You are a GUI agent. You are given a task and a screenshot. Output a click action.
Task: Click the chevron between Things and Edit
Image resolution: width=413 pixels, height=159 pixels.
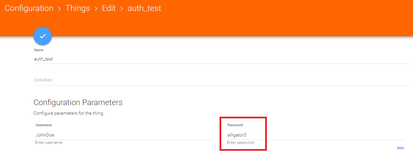tap(96, 9)
